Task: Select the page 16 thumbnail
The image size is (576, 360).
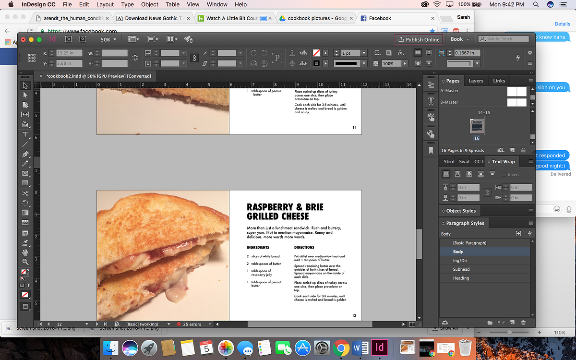Action: tap(477, 126)
